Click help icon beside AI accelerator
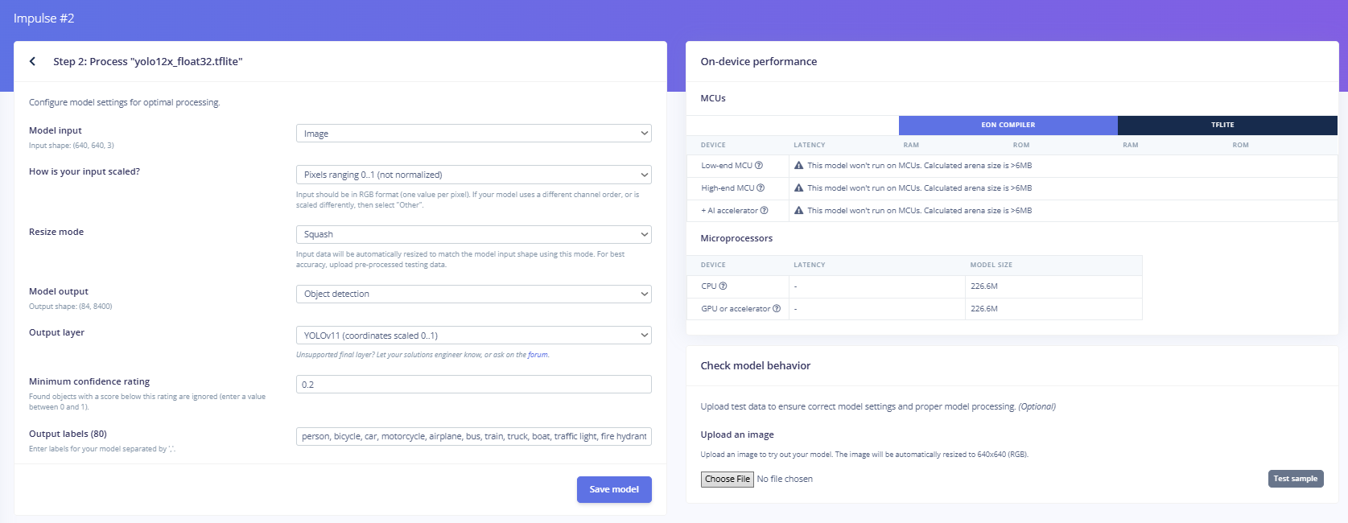Image resolution: width=1348 pixels, height=523 pixels. 765,211
